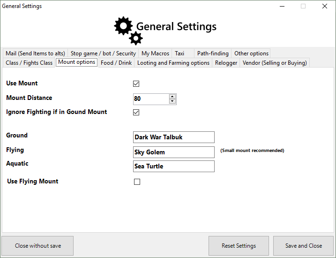
Task: Increase Mount Distance with up arrow
Action: click(172, 97)
